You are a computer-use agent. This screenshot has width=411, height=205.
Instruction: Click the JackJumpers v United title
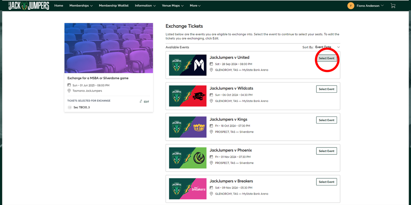(x=229, y=57)
